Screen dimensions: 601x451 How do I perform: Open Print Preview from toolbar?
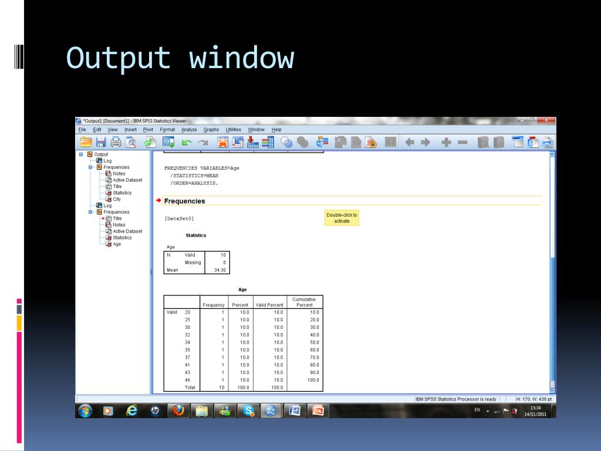[x=131, y=142]
